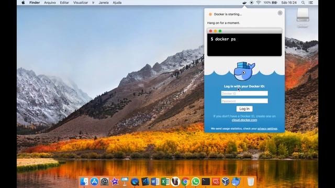Launch VirtualBox from the Dock
Image resolution: width=335 pixels, height=188 pixels.
click(226, 182)
